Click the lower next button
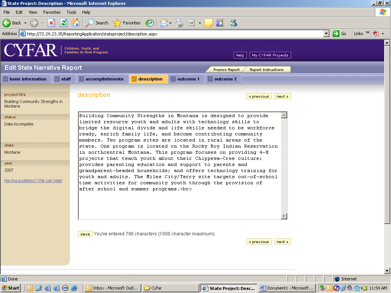Screen dimensions: 391x293 (x=282, y=241)
